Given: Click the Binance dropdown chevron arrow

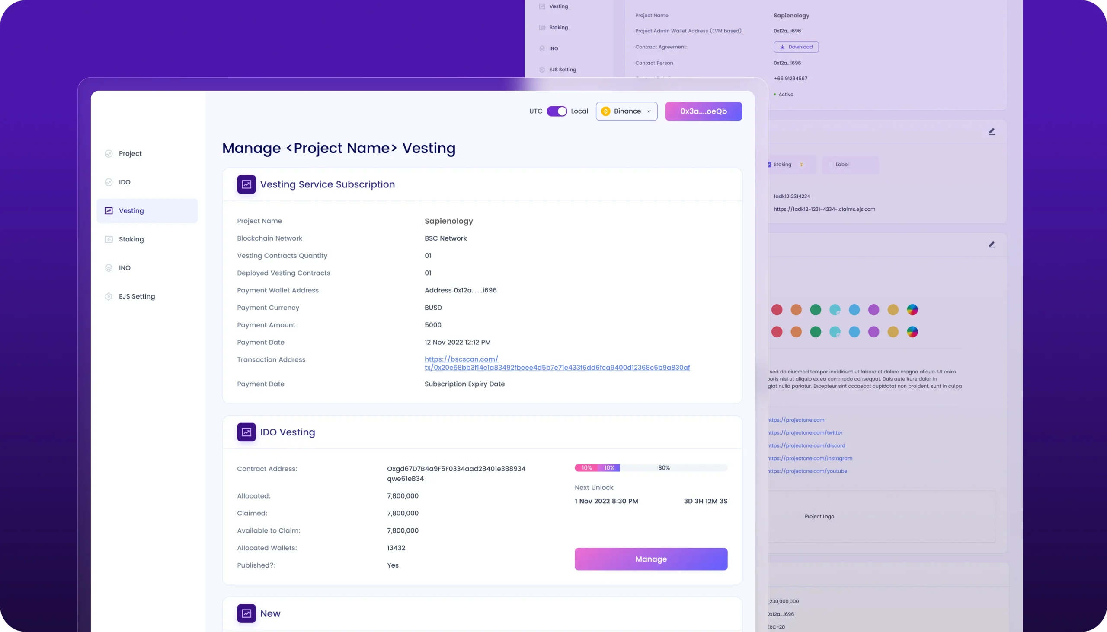Looking at the screenshot, I should coord(649,111).
